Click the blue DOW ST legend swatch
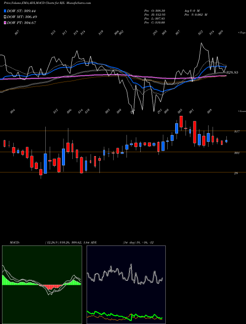The width and height of the screenshot is (246, 324). pos(5,11)
